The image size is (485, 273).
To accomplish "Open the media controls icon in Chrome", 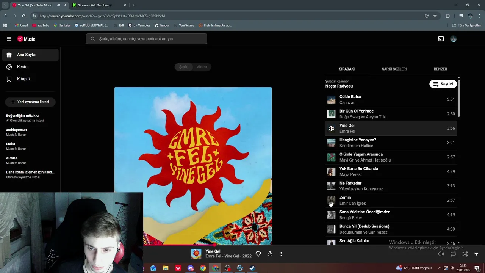I will (461, 16).
